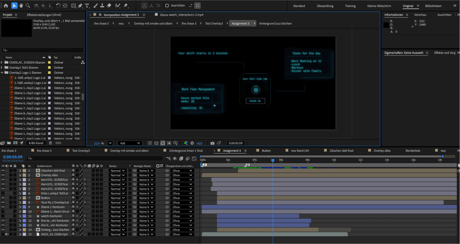Select the Eraser tool

[109, 6]
